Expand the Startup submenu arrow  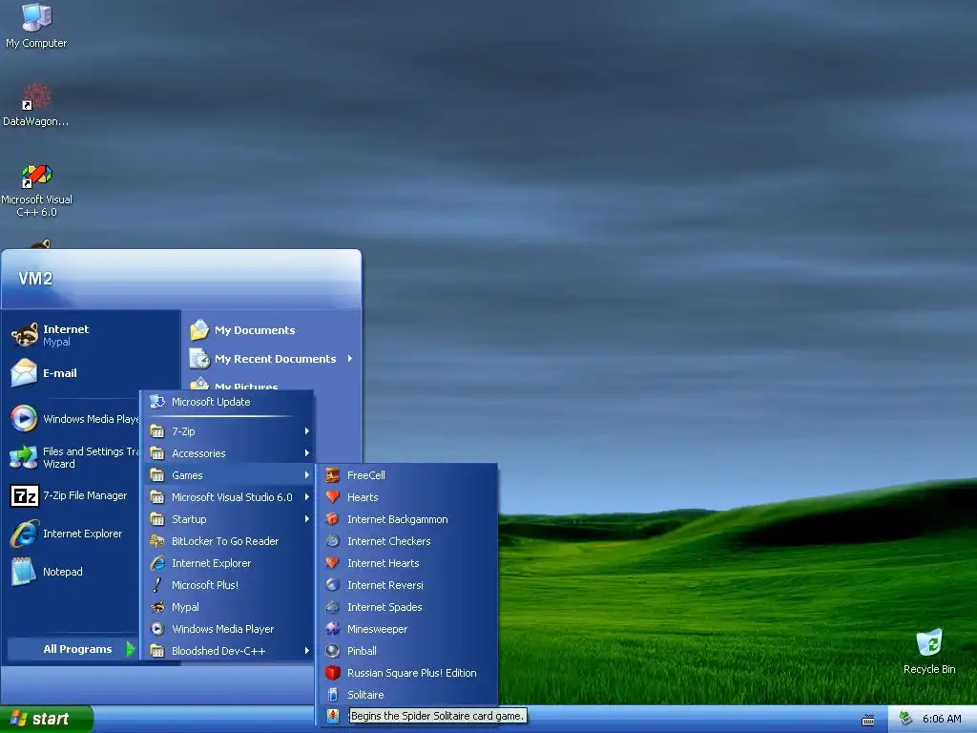(306, 518)
